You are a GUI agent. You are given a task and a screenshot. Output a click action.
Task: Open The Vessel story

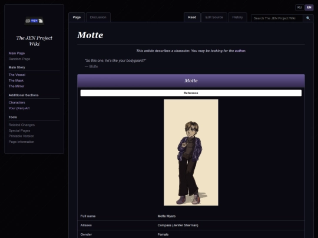tap(17, 75)
